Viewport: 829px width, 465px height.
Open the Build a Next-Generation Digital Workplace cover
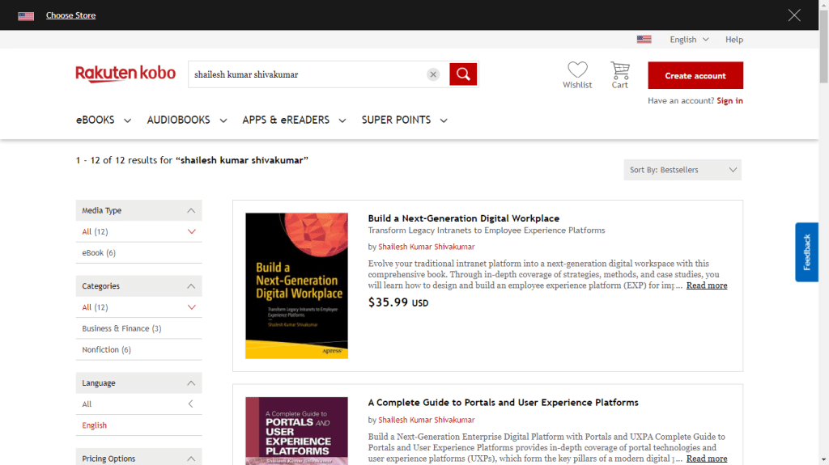(296, 285)
